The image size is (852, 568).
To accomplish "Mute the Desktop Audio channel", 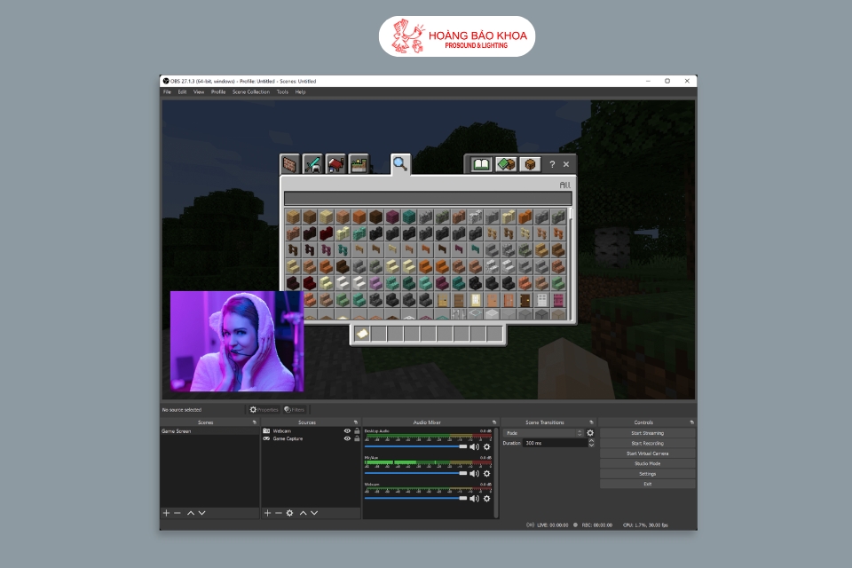I will 474,446.
